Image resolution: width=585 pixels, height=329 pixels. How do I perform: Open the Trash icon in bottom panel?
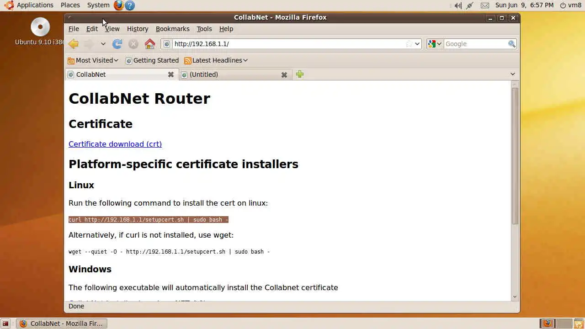pos(579,324)
